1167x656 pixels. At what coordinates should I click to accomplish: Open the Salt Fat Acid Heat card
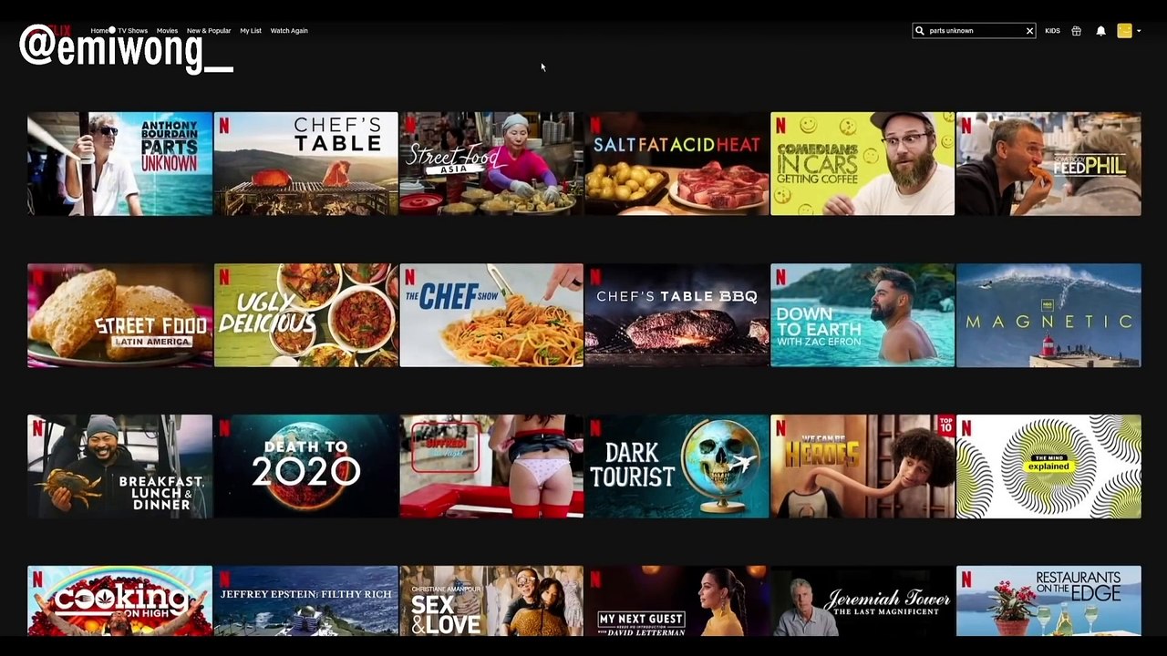[x=676, y=164]
